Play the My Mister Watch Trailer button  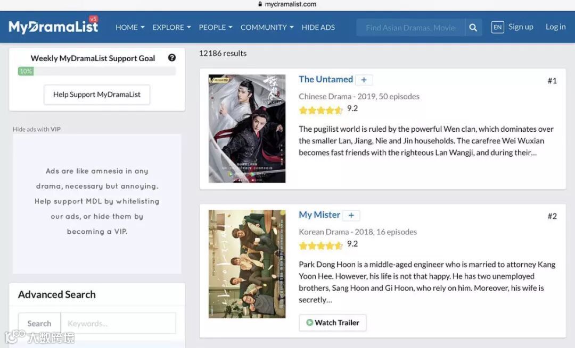(x=333, y=322)
